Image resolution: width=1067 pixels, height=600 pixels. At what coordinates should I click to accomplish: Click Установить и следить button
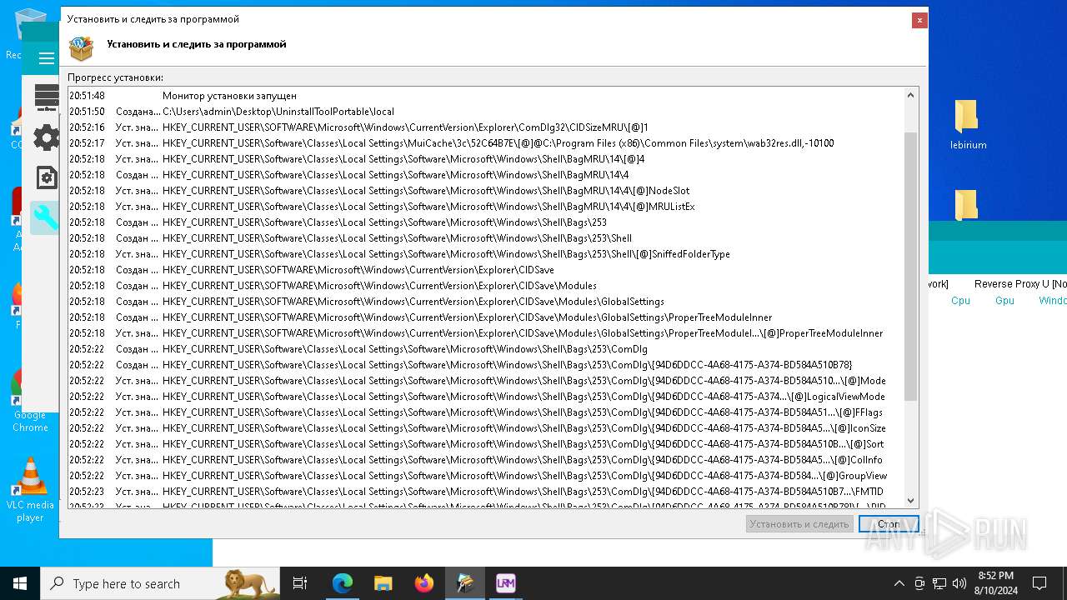tap(799, 524)
